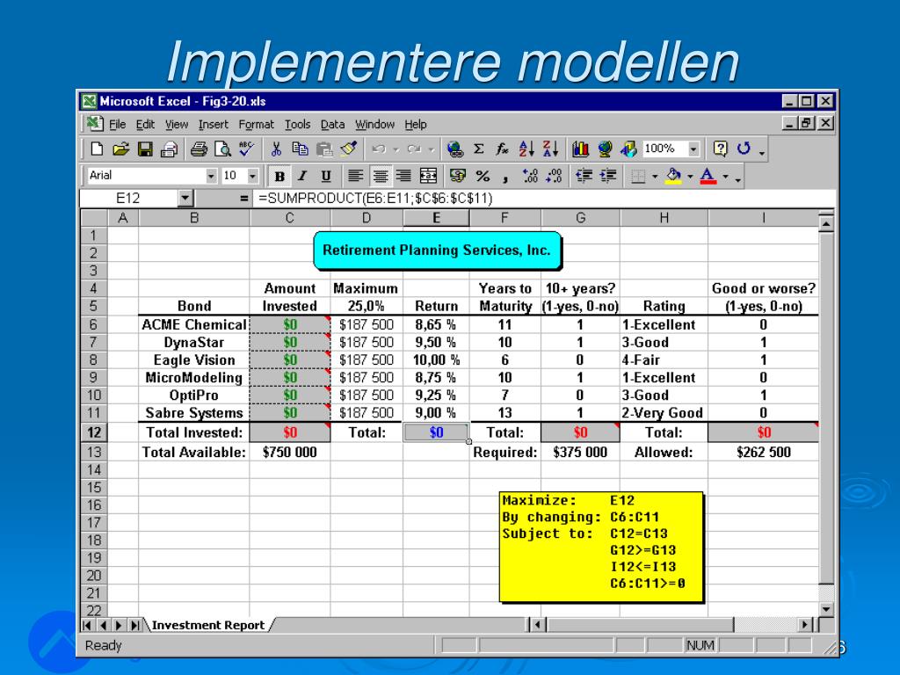
Task: Click the Undo arrow icon
Action: (x=378, y=149)
